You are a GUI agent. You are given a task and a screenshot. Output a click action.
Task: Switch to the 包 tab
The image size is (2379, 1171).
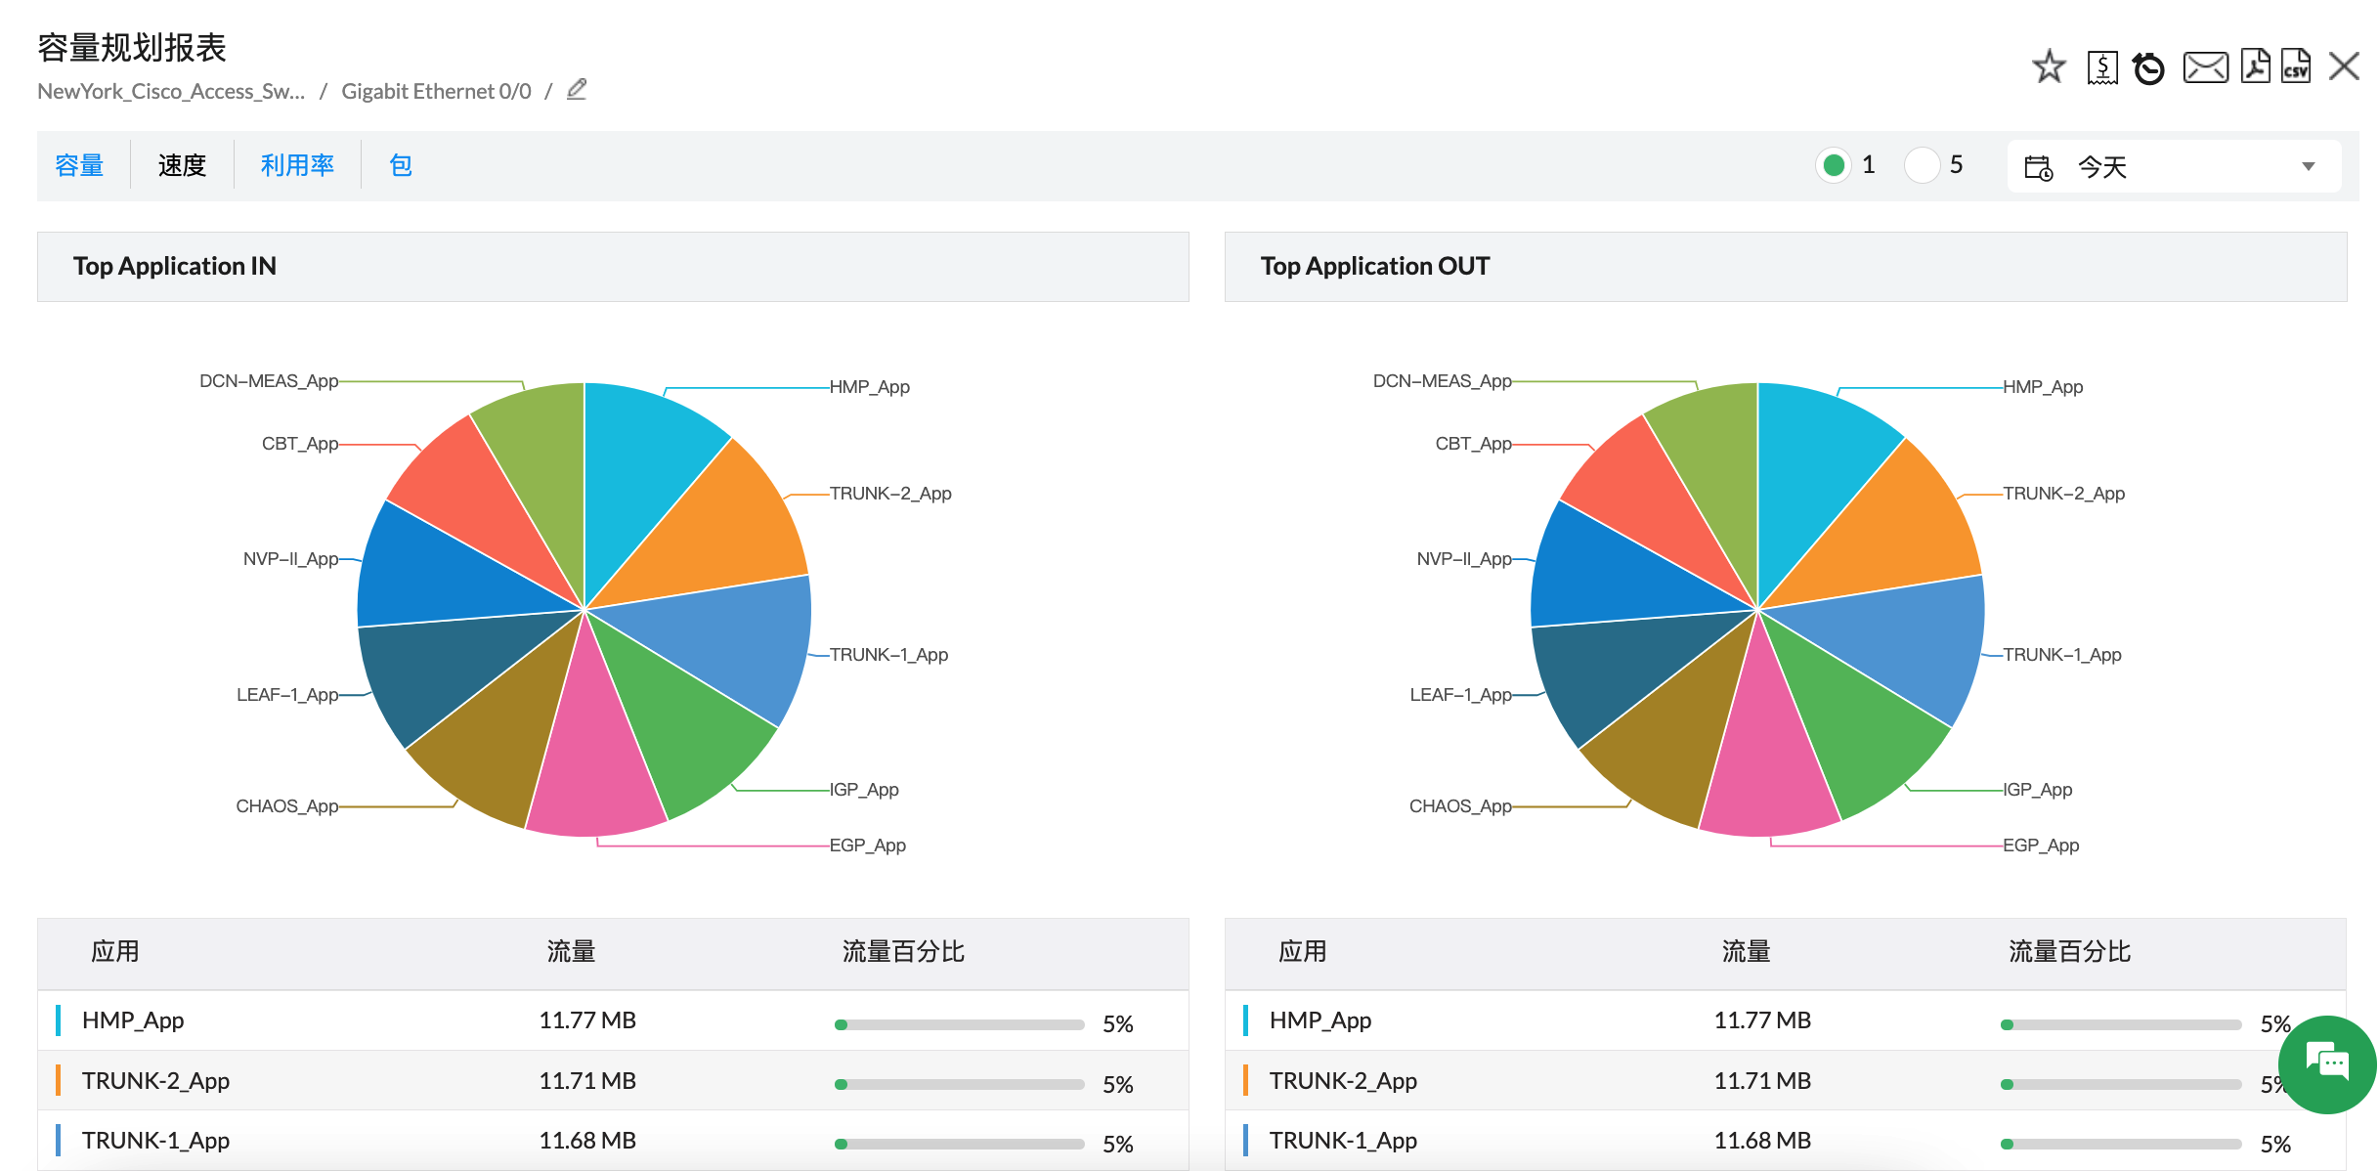(x=401, y=164)
